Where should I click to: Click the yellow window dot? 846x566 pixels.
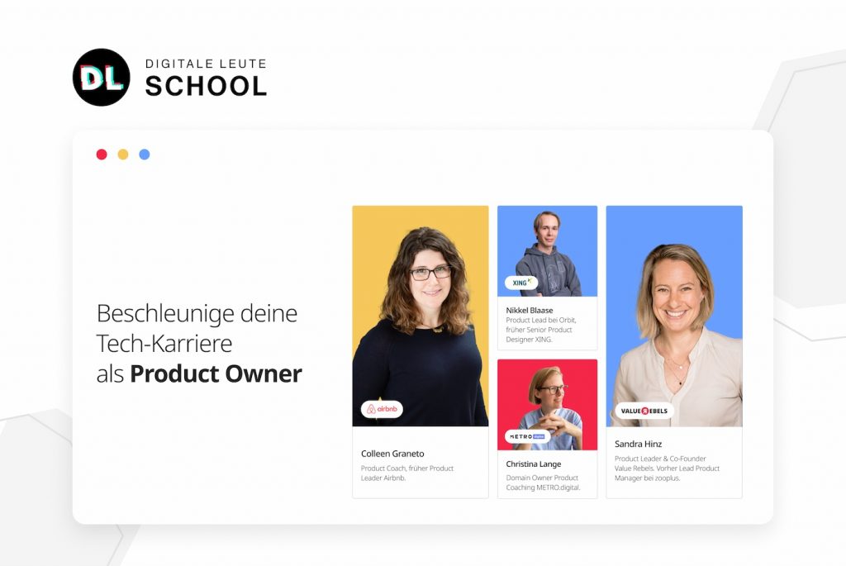123,155
